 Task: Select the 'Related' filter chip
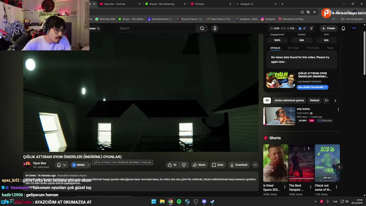click(315, 100)
